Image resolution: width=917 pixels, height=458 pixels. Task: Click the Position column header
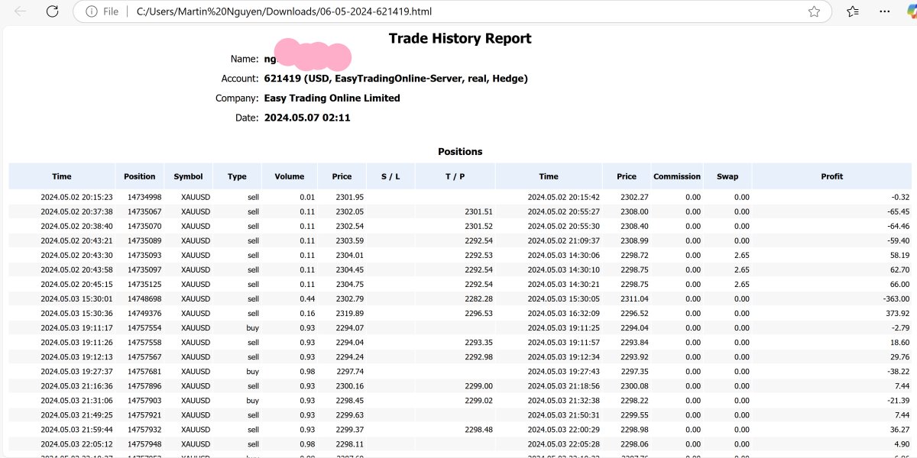(x=140, y=176)
